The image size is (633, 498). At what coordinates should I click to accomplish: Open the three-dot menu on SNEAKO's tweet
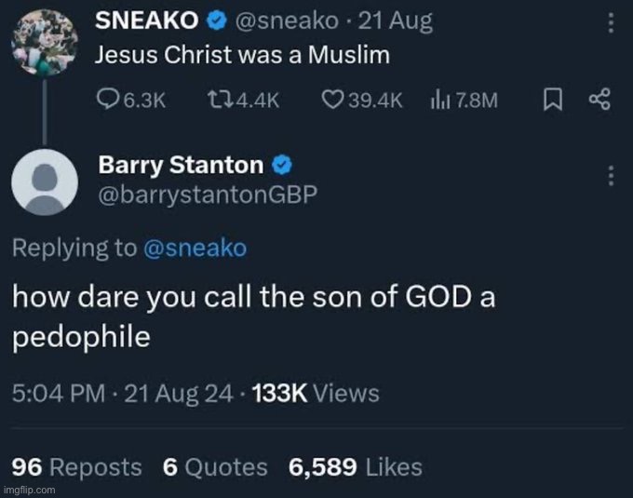(611, 20)
